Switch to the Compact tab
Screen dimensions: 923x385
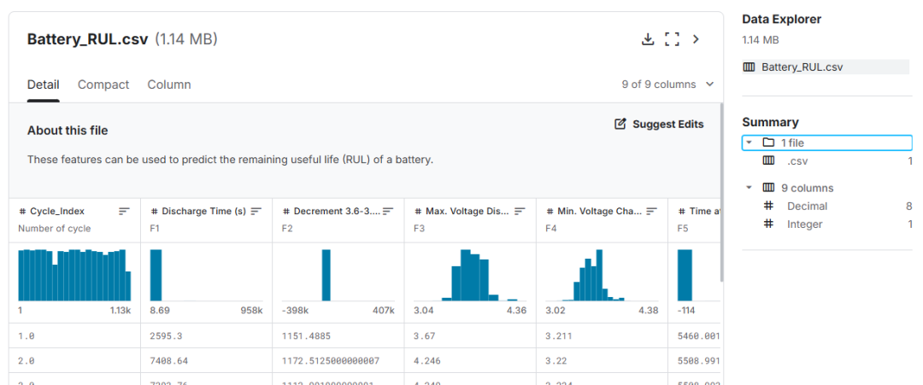103,85
